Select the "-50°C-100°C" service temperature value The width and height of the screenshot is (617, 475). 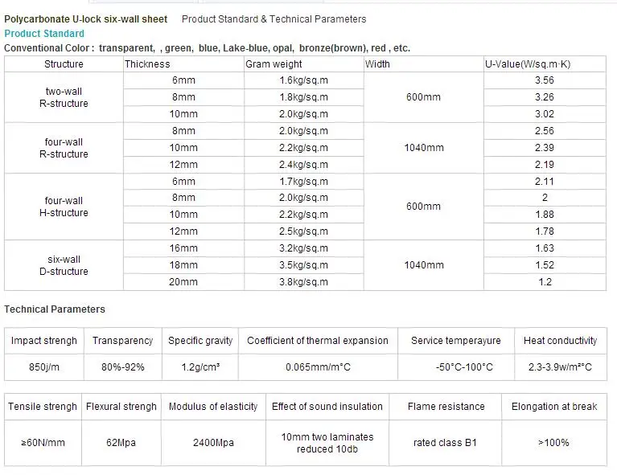point(455,367)
